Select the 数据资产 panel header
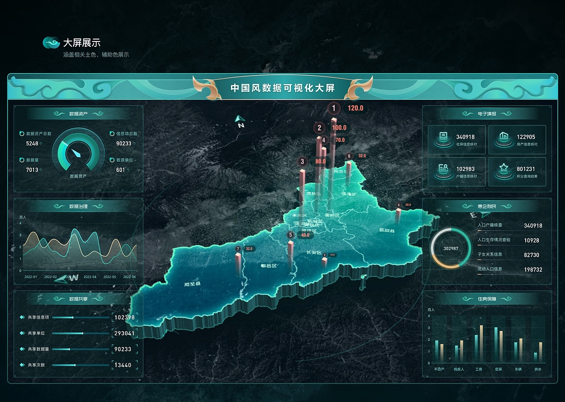 tap(78, 114)
